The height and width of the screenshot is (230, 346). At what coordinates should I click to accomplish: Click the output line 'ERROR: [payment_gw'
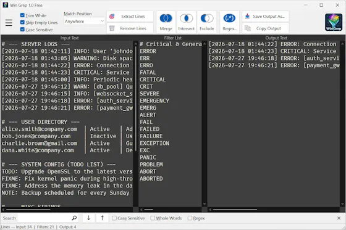[274, 65]
